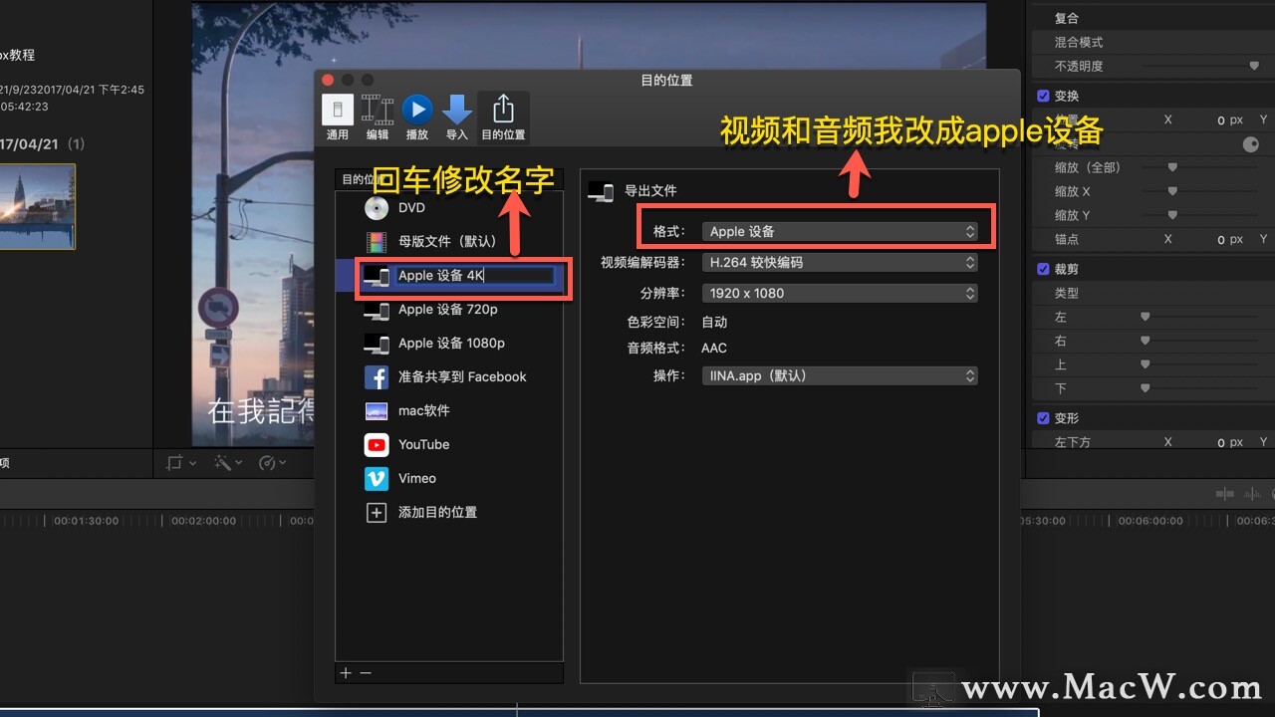This screenshot has width=1275, height=717.
Task: Click the YouTube logo icon
Action: tap(377, 445)
